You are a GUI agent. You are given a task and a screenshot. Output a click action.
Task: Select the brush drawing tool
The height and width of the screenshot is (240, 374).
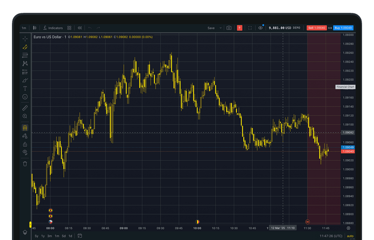(25, 80)
